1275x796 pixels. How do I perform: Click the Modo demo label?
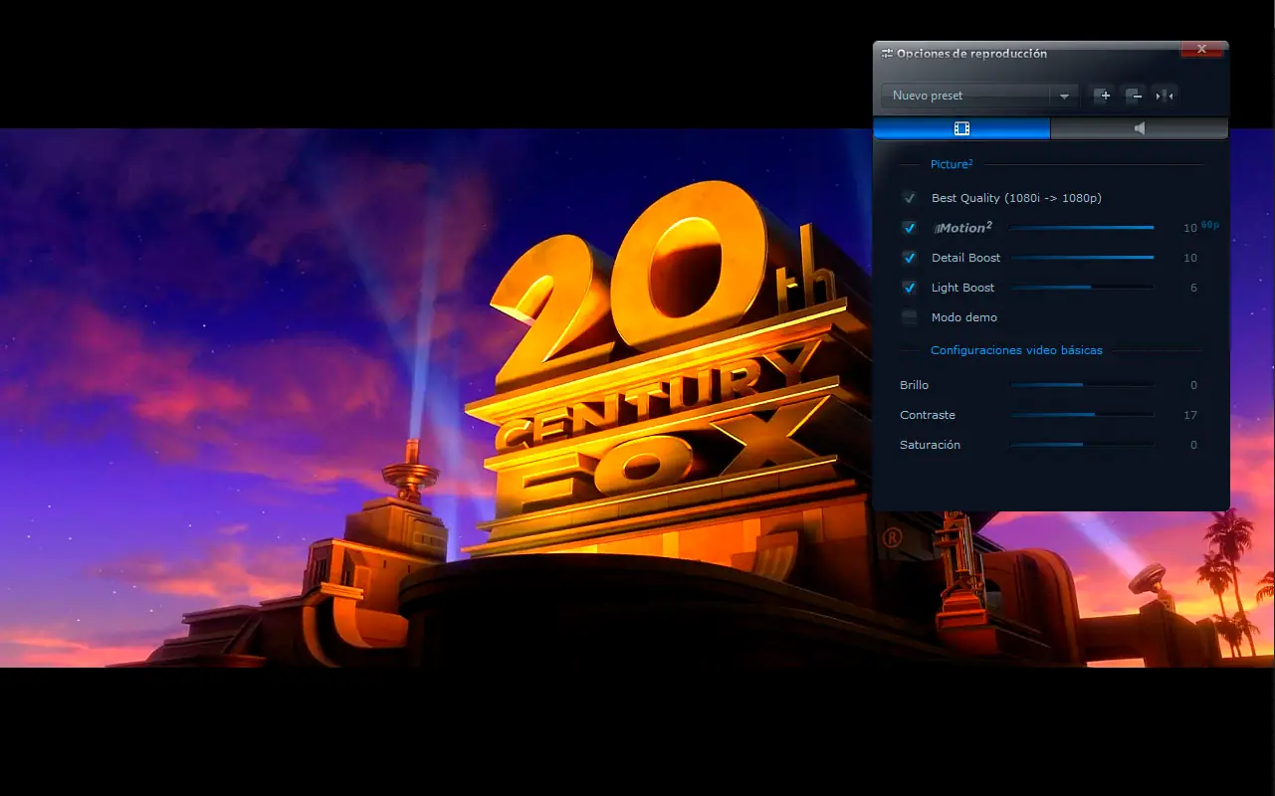pos(964,317)
